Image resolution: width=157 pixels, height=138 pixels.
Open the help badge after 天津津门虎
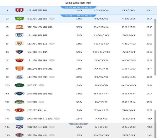(57, 119)
